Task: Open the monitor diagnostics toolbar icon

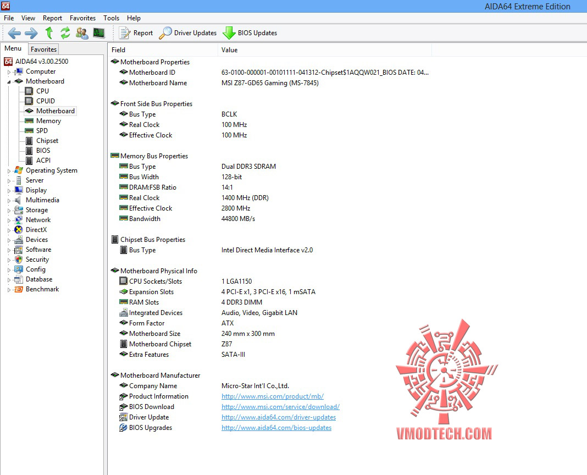Action: tap(99, 33)
